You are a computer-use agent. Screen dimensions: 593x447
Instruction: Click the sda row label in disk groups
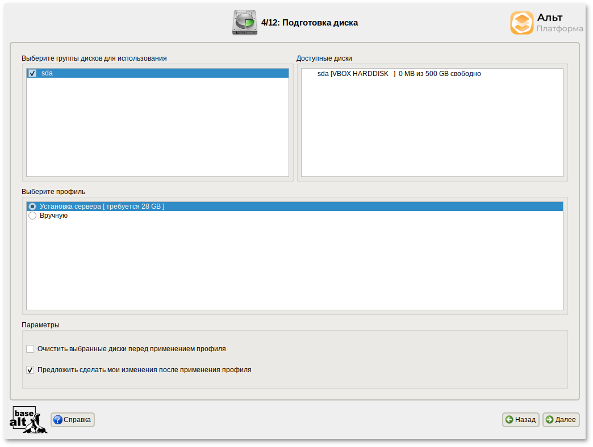click(47, 73)
